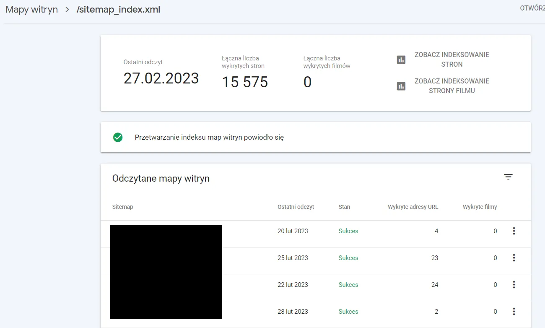Open the Sukces status in the first row

348,231
